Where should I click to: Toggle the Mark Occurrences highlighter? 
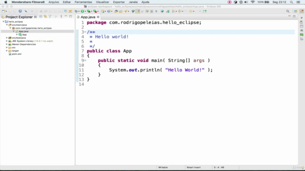(138, 11)
